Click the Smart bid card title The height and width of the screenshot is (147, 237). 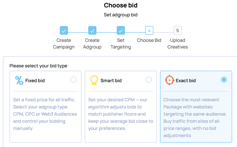tap(111, 81)
